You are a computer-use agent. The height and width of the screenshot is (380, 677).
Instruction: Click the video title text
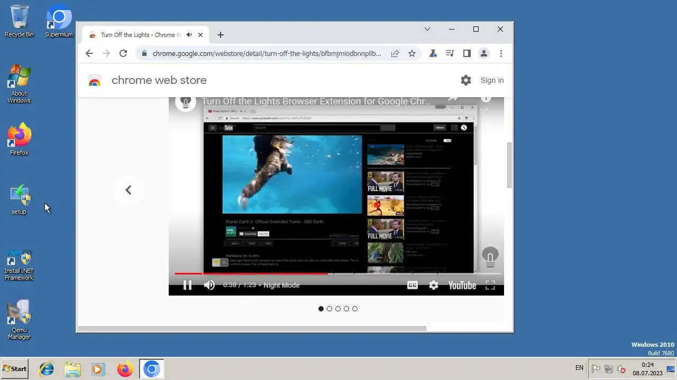[x=316, y=101]
